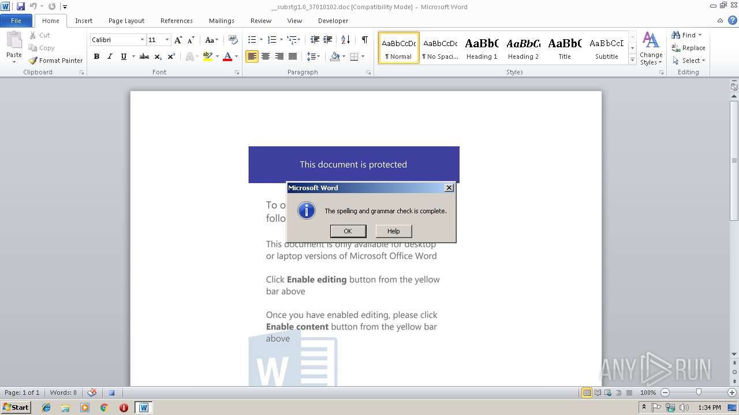Increase the paragraph indent
This screenshot has width=739, height=415.
point(328,40)
